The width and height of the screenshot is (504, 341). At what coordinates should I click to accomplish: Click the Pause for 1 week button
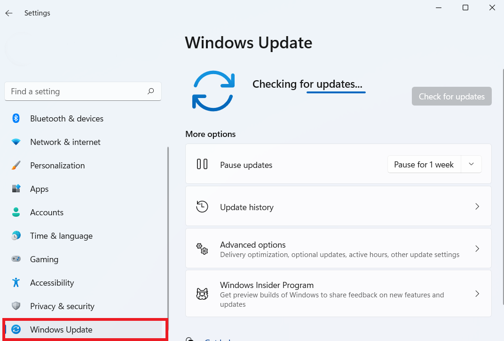pos(424,164)
